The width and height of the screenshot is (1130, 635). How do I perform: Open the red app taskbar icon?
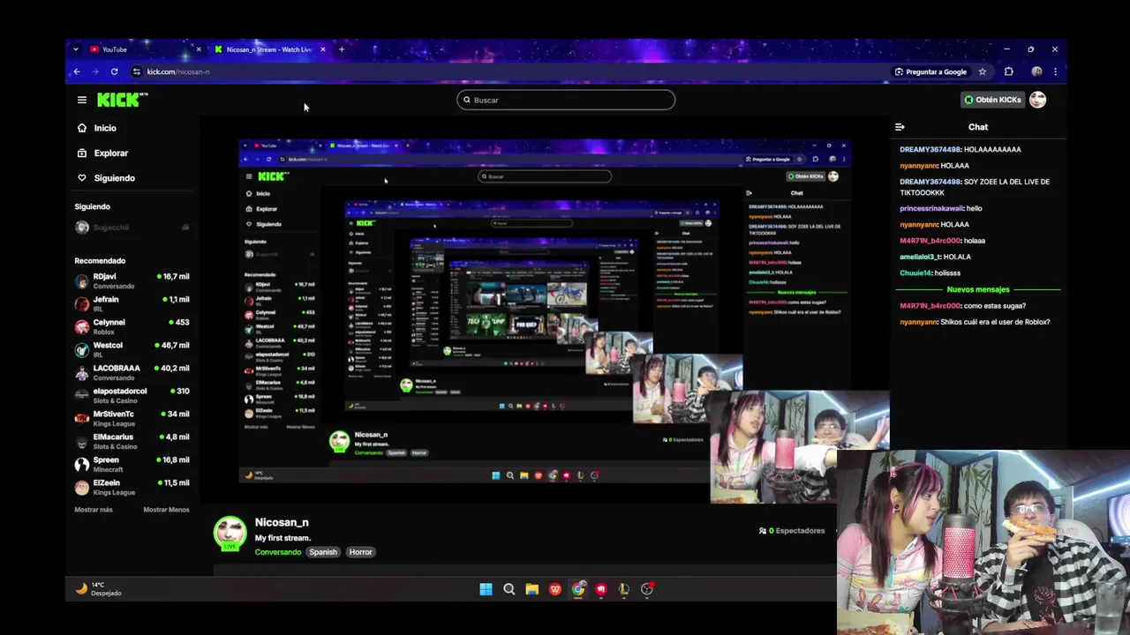click(600, 589)
